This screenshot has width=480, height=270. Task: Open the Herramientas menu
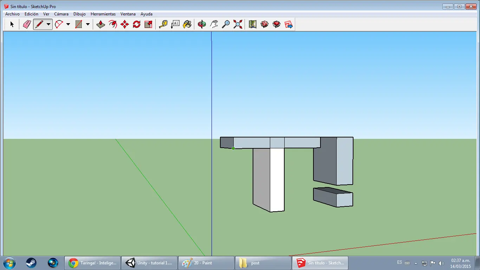click(x=103, y=14)
